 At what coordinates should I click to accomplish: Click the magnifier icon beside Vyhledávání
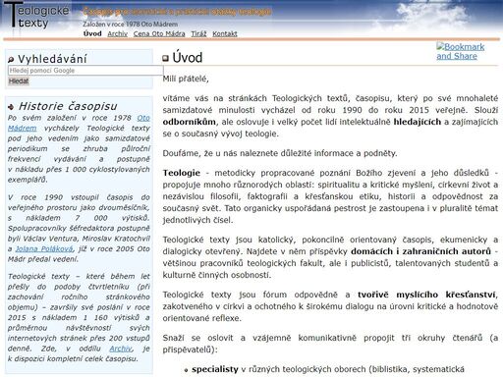click(11, 60)
